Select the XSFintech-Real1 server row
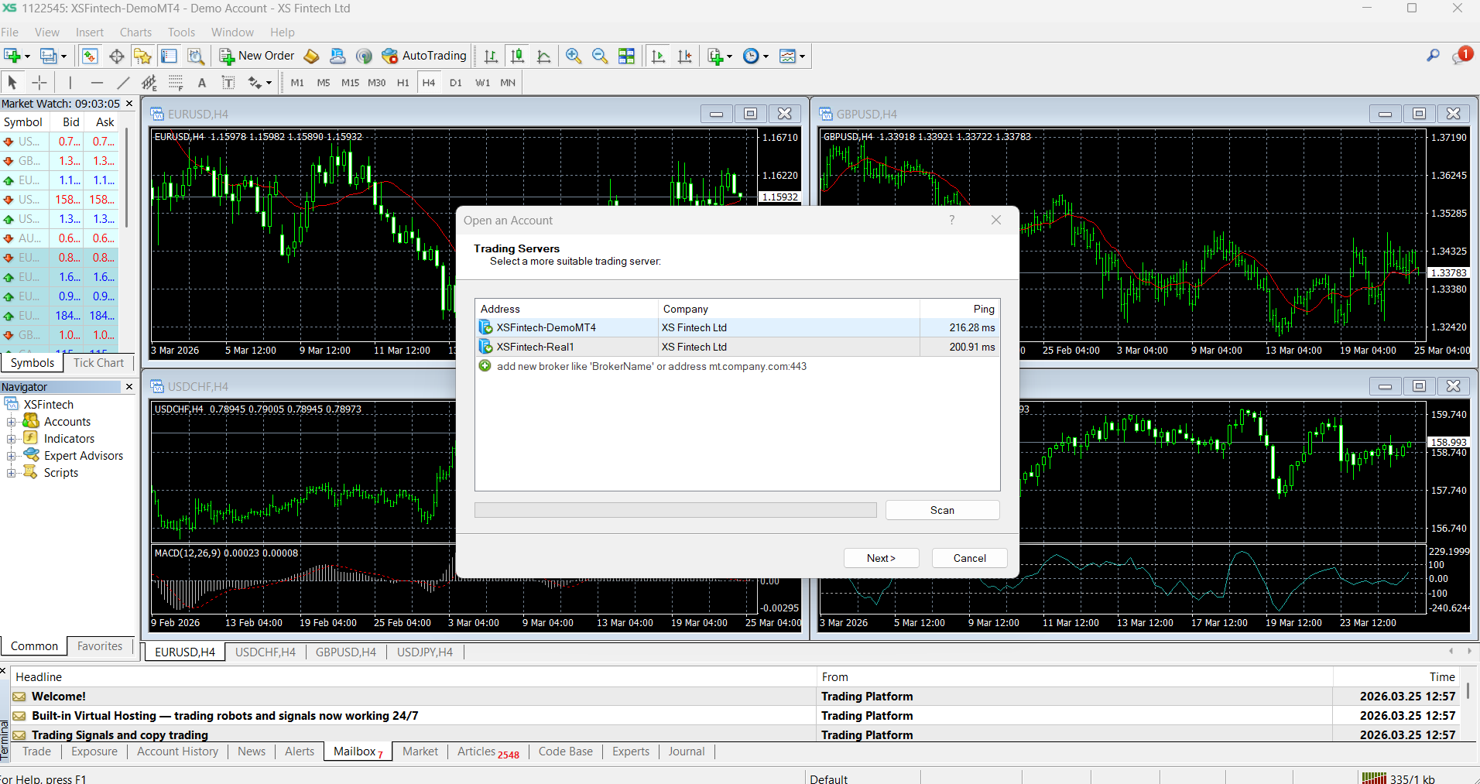This screenshot has height=784, width=1480. point(738,347)
